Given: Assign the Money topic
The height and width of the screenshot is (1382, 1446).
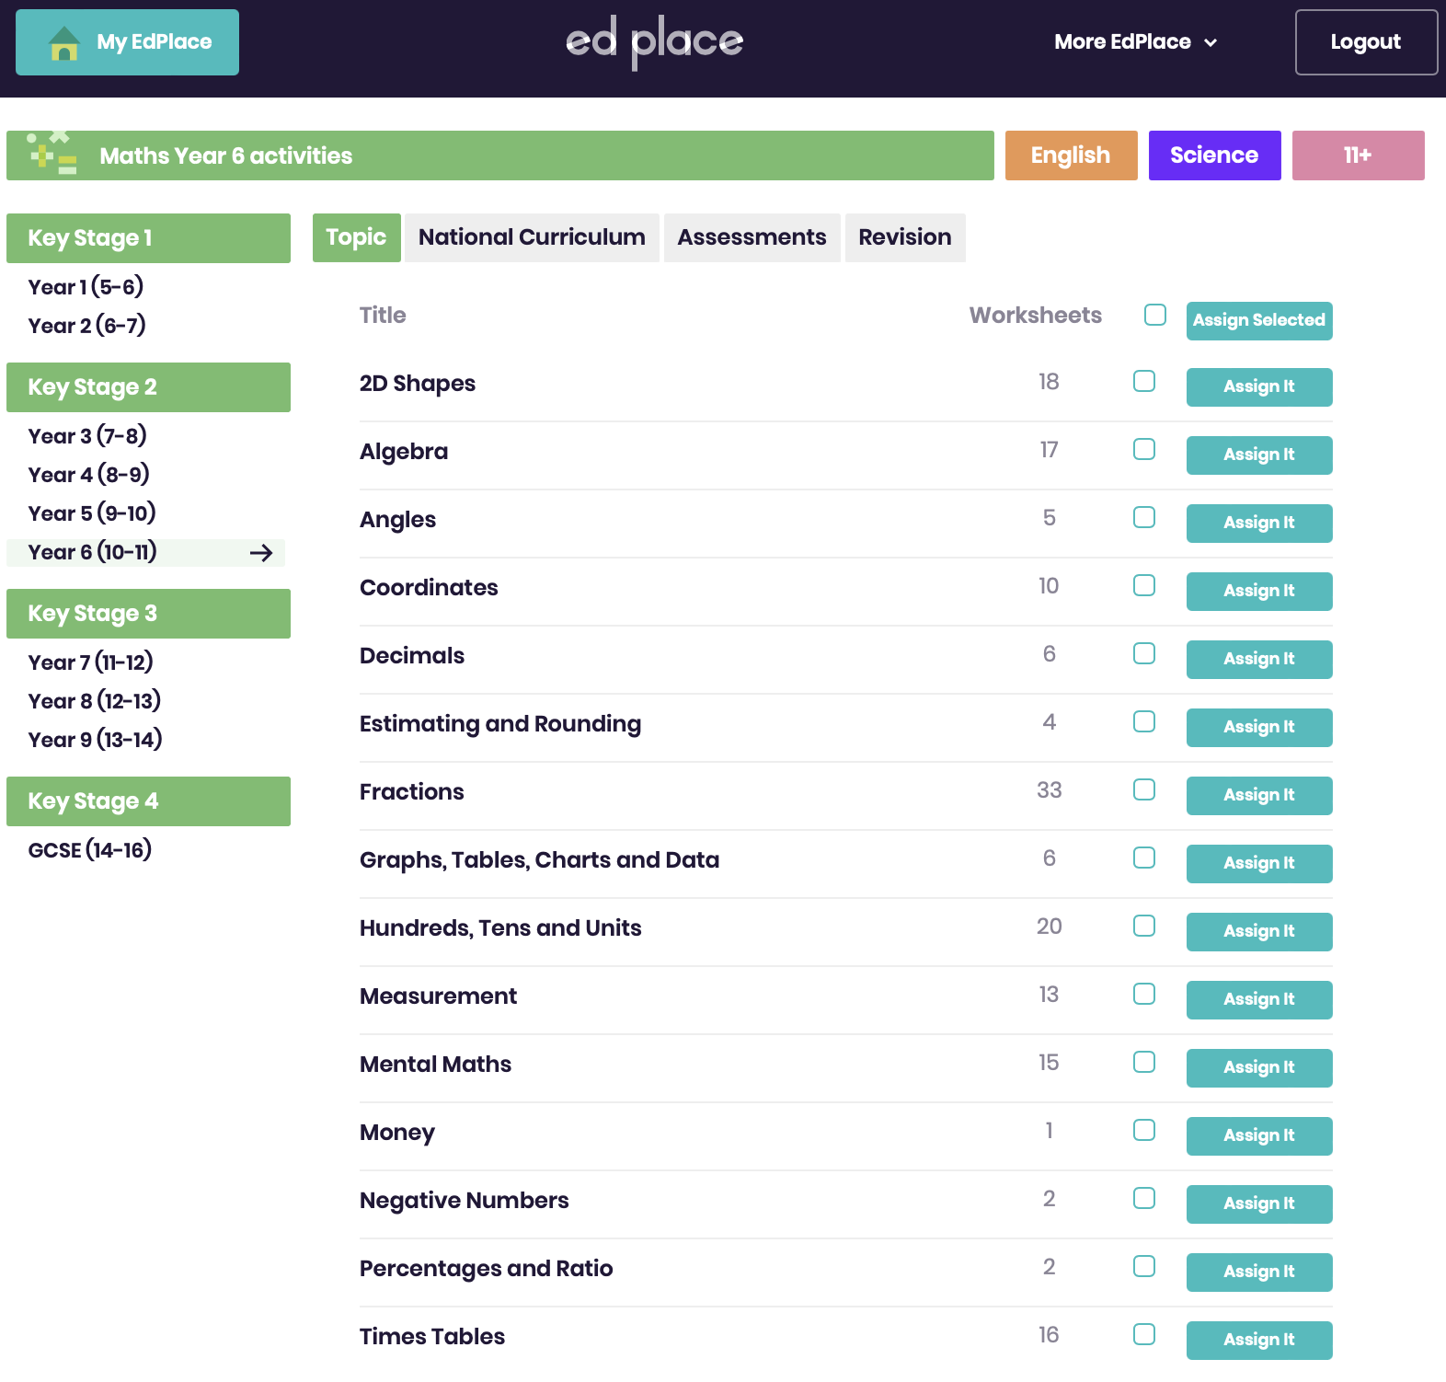Looking at the screenshot, I should click(1259, 1136).
